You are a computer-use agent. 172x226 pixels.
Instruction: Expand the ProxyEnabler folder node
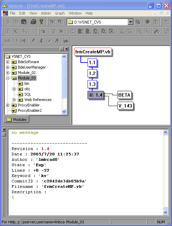pyautogui.click(x=7, y=105)
